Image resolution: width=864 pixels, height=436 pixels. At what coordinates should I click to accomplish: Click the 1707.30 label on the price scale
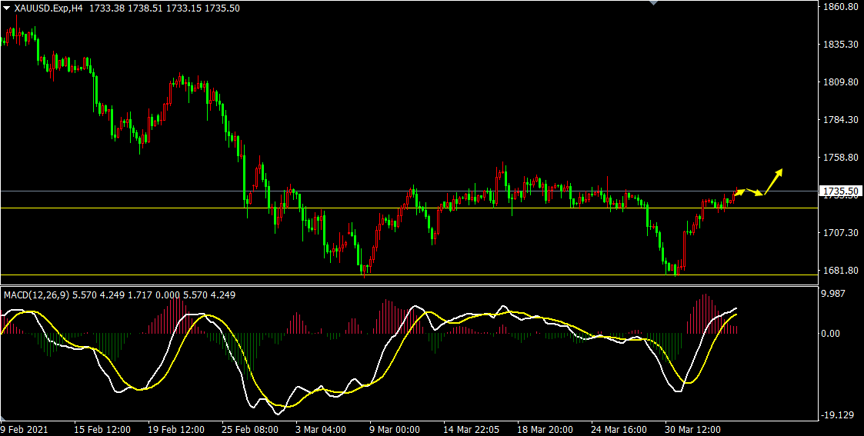840,233
